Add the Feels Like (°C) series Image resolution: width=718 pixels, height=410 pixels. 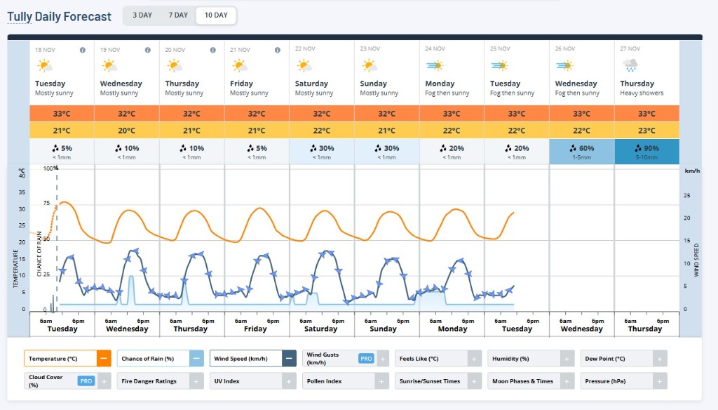tap(474, 359)
